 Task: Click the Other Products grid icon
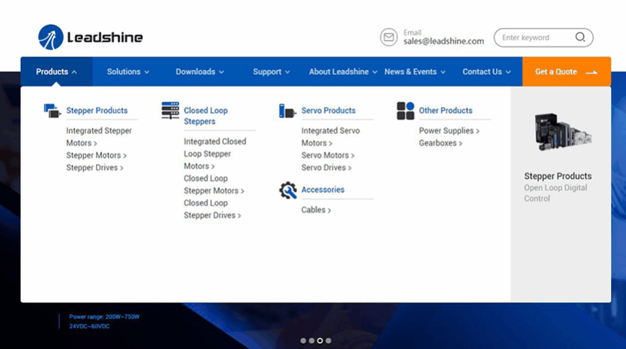pos(405,110)
